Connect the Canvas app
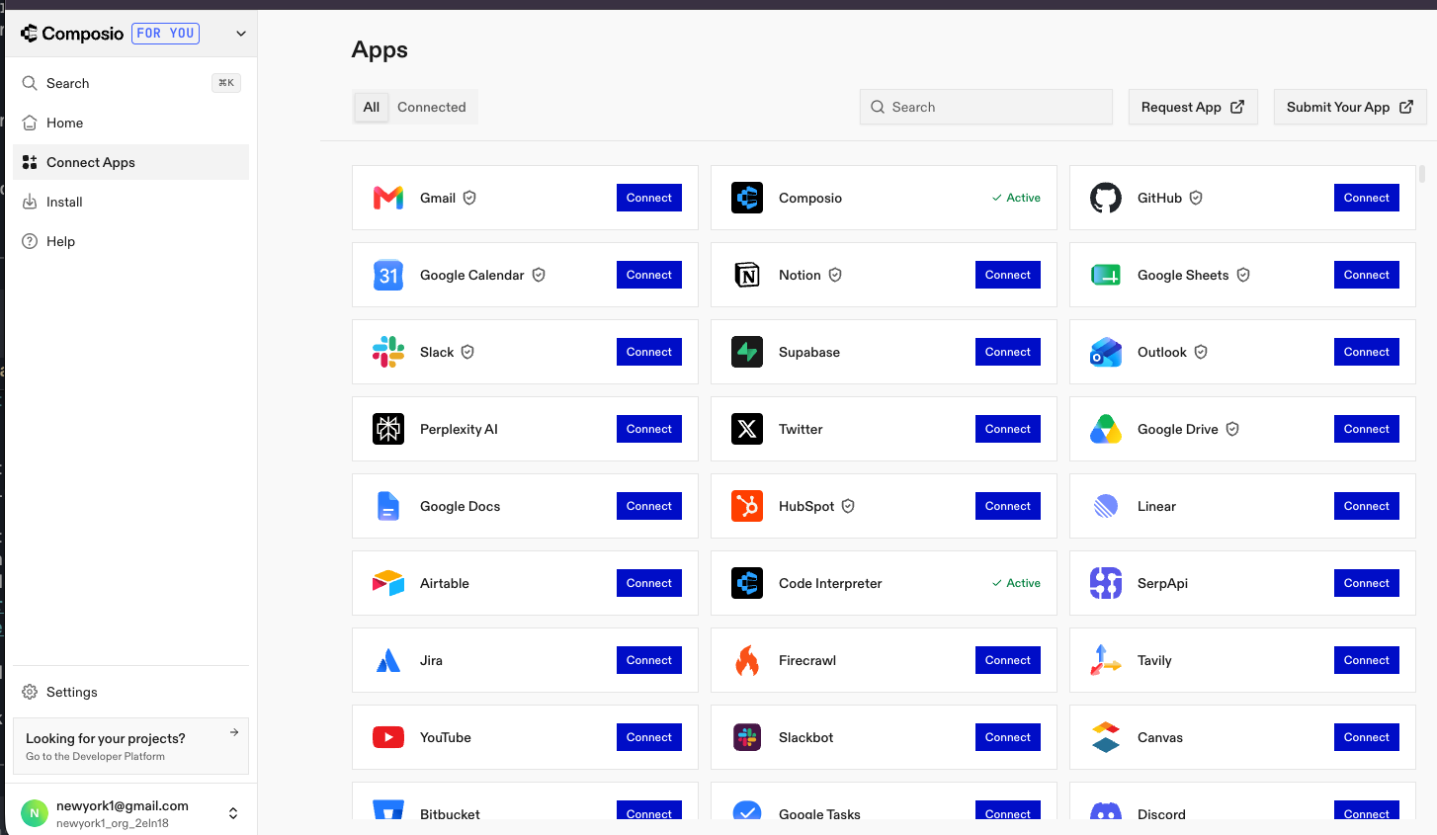Image resolution: width=1437 pixels, height=835 pixels. click(x=1367, y=737)
